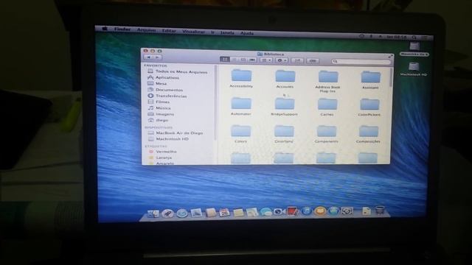Switch to Cover Flow view
Image resolution: width=472 pixels, height=265 pixels.
(252, 60)
